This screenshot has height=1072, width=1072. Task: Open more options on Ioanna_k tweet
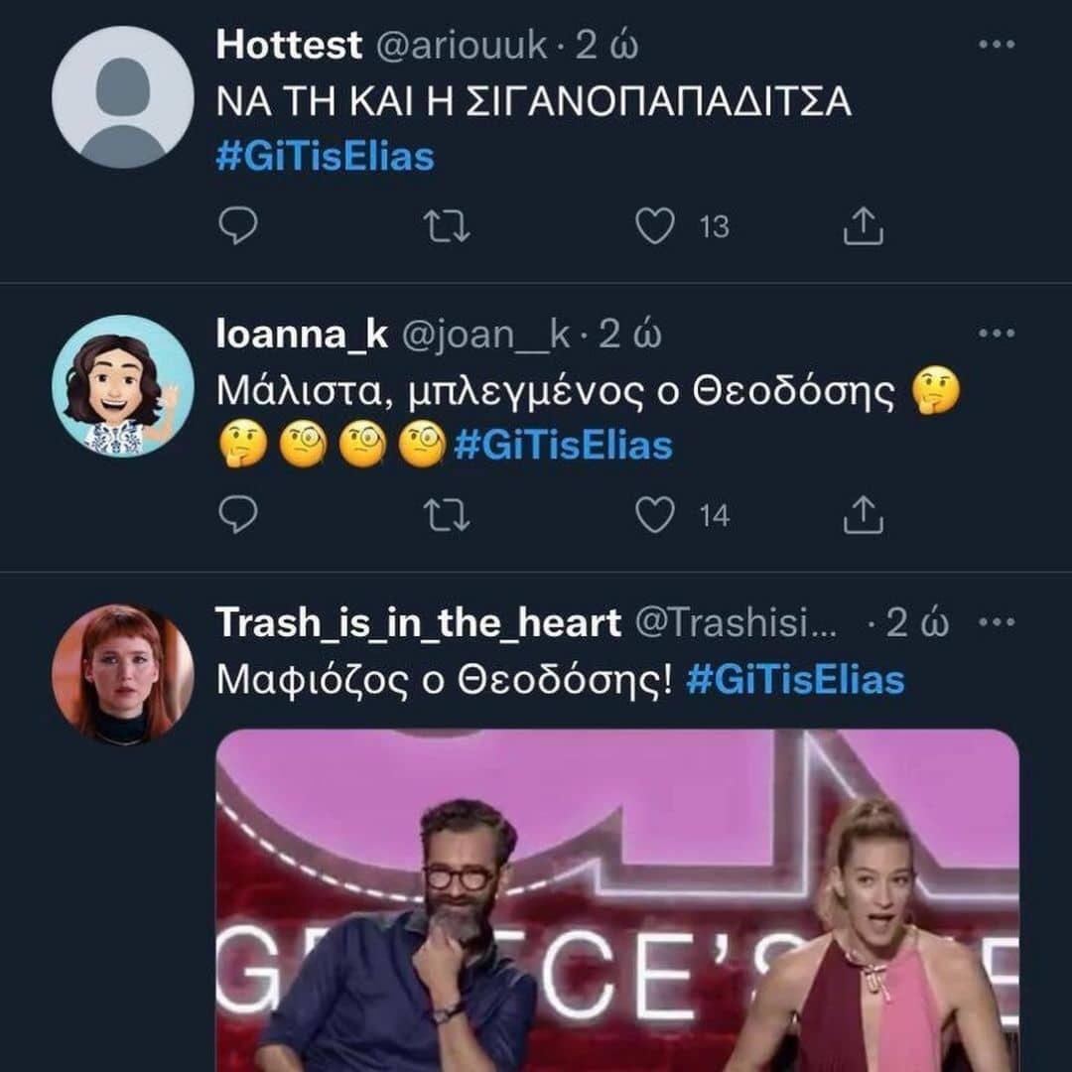click(996, 334)
